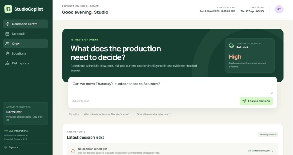Click the resize handle of the question box
293x155 pixels.
tap(272, 92)
